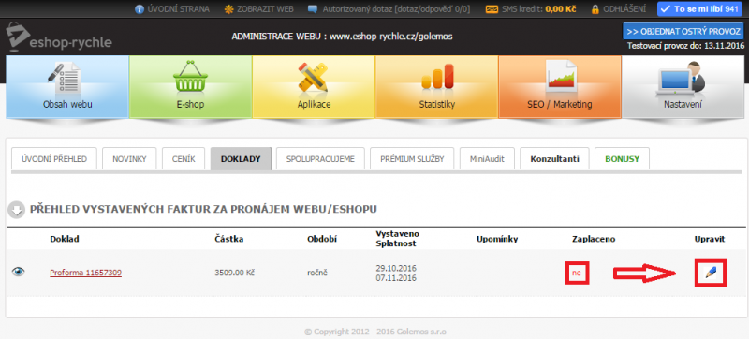Log out via Odhlášení

point(619,9)
